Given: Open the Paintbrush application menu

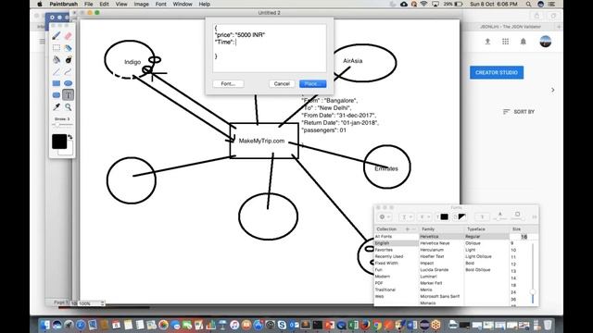Looking at the screenshot, I should tap(64, 4).
